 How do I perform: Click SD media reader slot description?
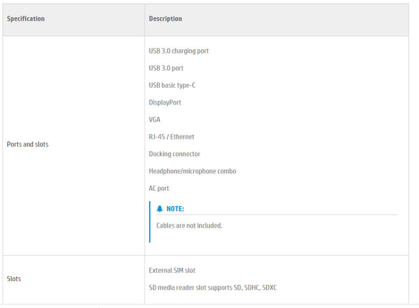pyautogui.click(x=213, y=288)
